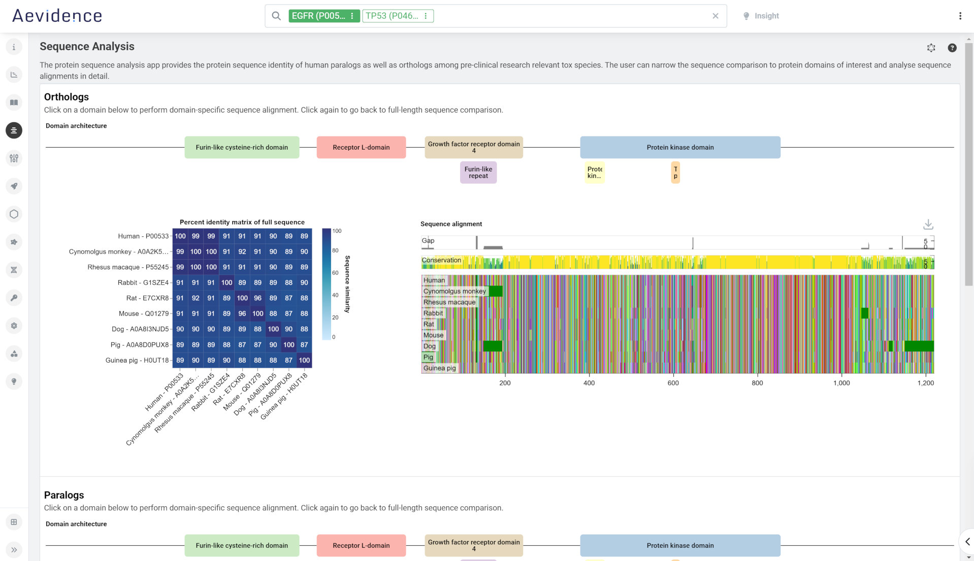Open the chart icon in the sidebar
Screen dimensions: 974x561
(14, 75)
